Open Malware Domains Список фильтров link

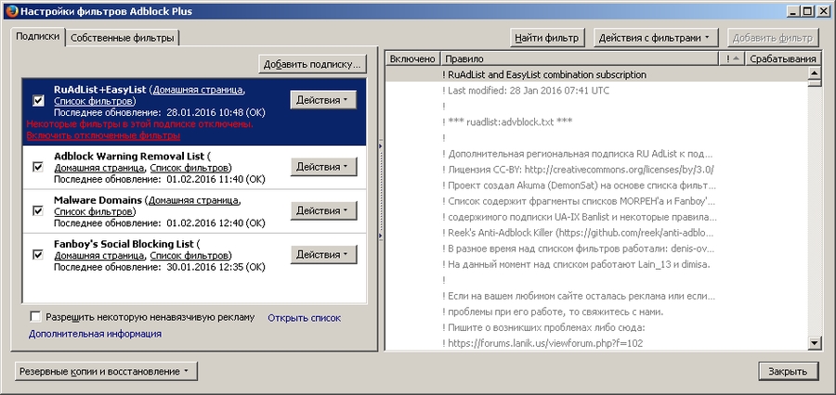click(93, 212)
